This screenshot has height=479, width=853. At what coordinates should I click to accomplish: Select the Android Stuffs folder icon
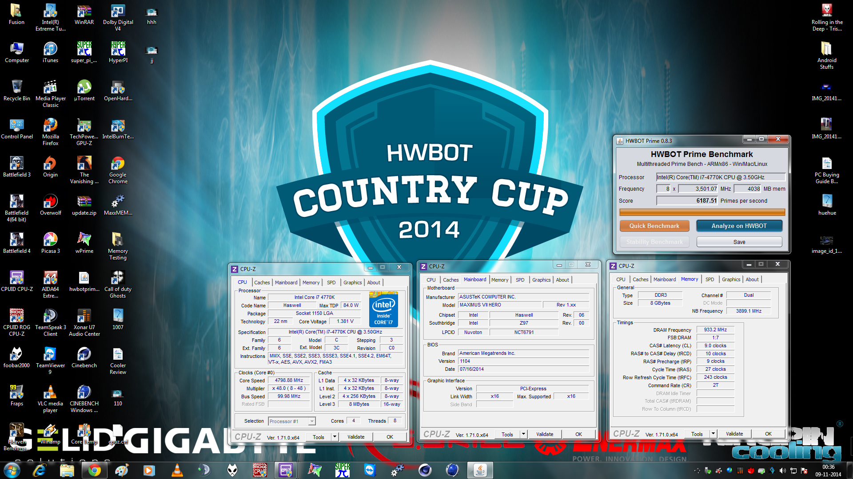pos(827,55)
